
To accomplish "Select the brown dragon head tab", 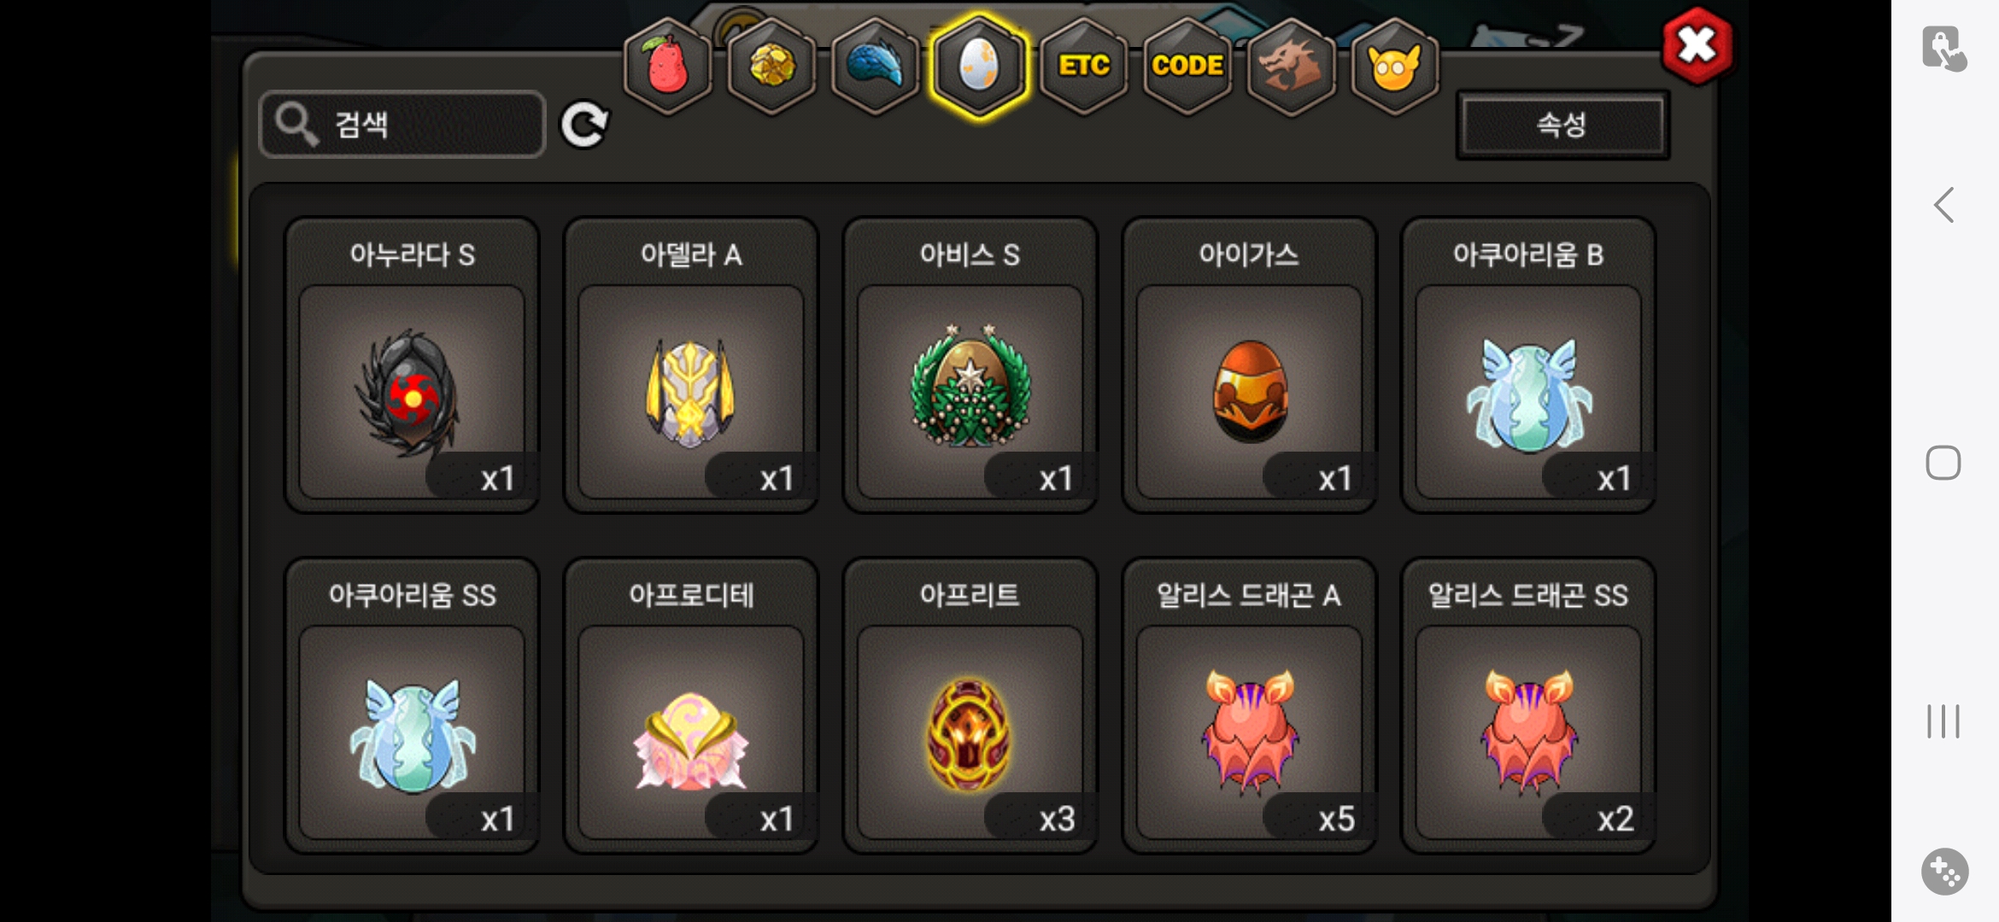I will pos(1291,66).
